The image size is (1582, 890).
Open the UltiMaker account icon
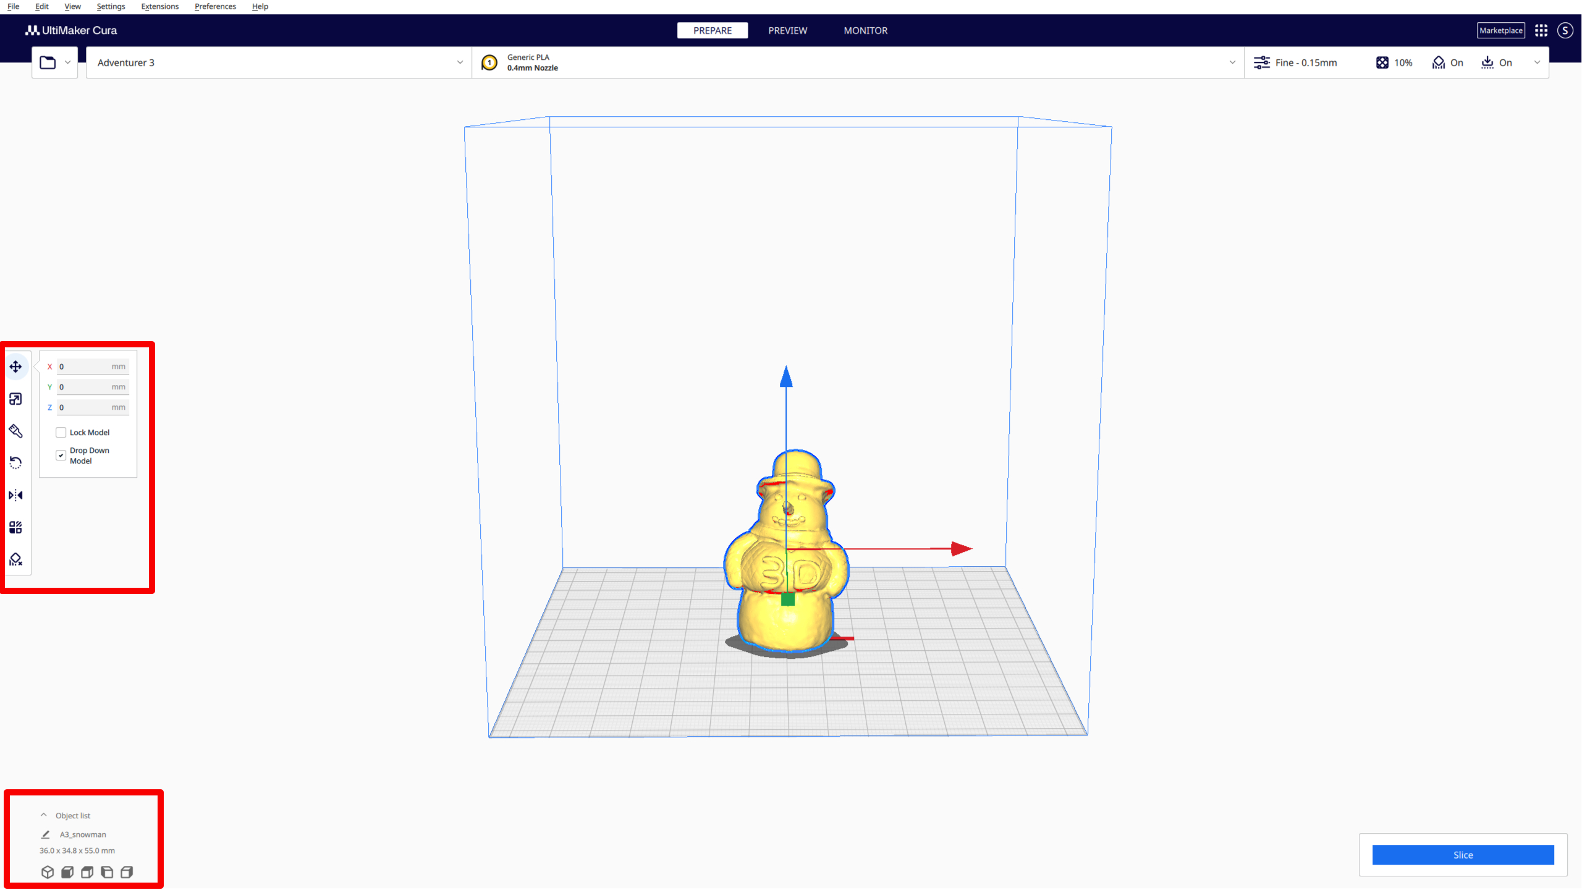[x=1565, y=30]
